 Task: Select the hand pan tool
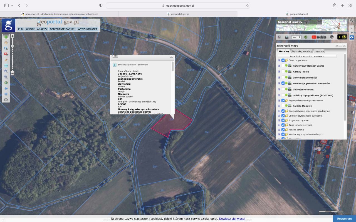coord(6,43)
